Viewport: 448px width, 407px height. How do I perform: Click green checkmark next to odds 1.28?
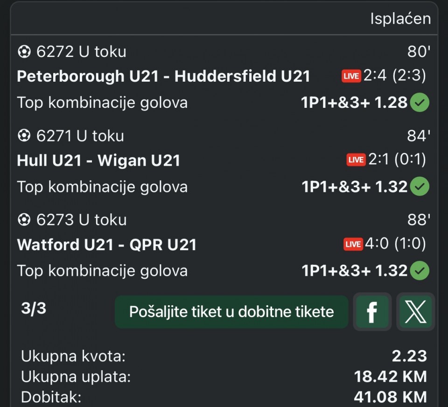420,103
